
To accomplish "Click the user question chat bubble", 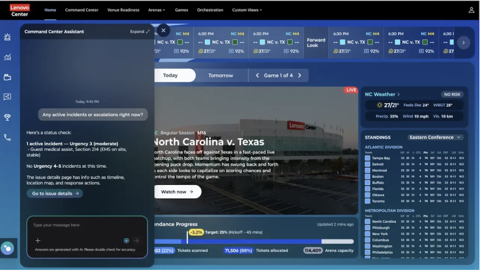I will tap(93, 114).
